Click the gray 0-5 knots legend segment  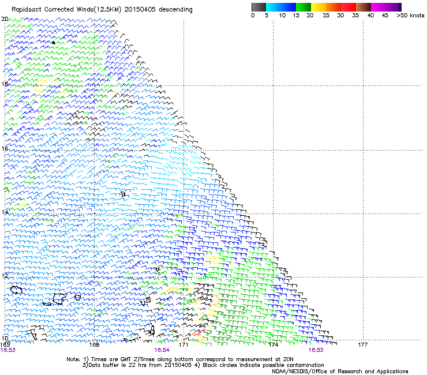point(259,7)
